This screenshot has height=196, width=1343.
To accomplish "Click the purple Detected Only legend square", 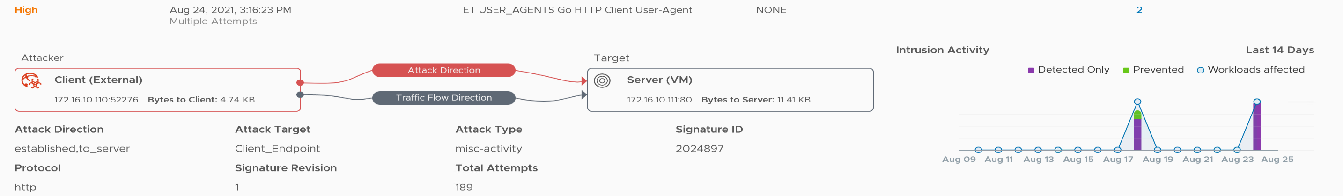I will tap(1031, 70).
